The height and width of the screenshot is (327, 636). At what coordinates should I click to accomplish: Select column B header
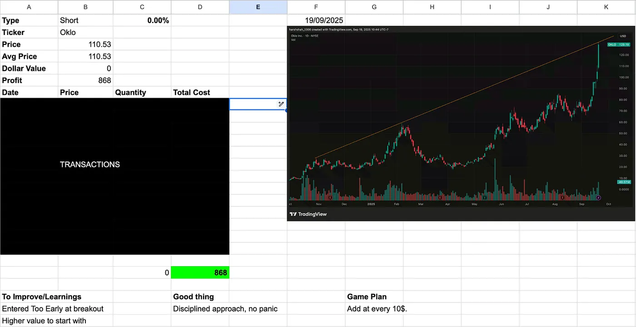coord(86,7)
